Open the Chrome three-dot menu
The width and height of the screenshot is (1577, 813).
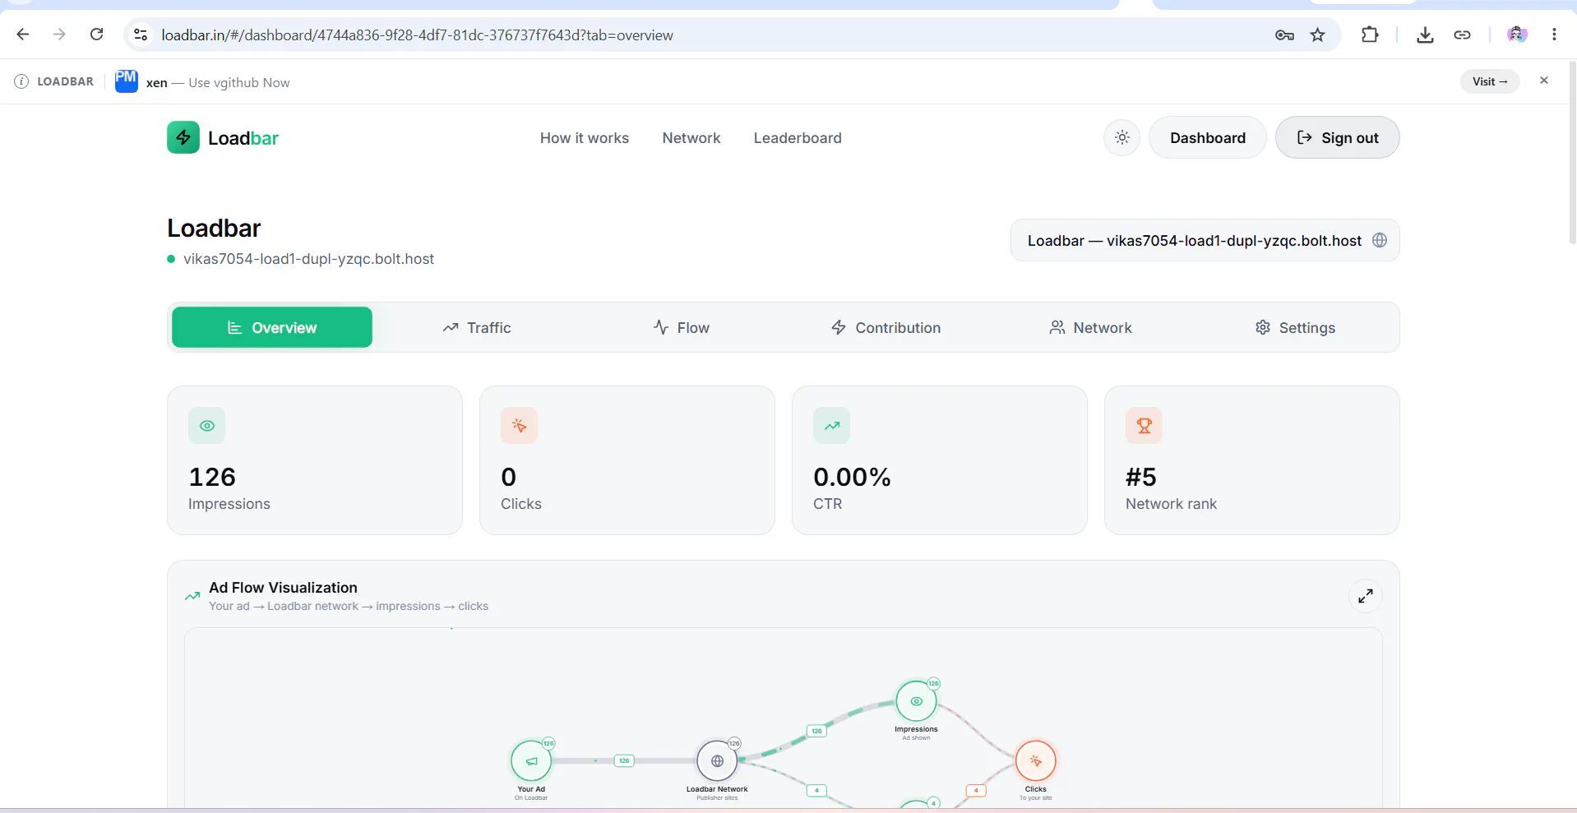click(x=1554, y=35)
